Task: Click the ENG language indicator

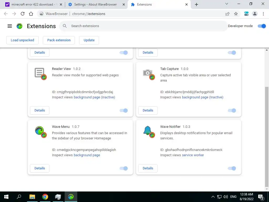Action: (x=233, y=197)
